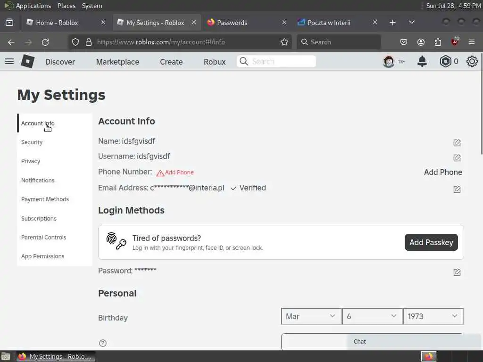
Task: Open the Create link
Action: (x=171, y=62)
